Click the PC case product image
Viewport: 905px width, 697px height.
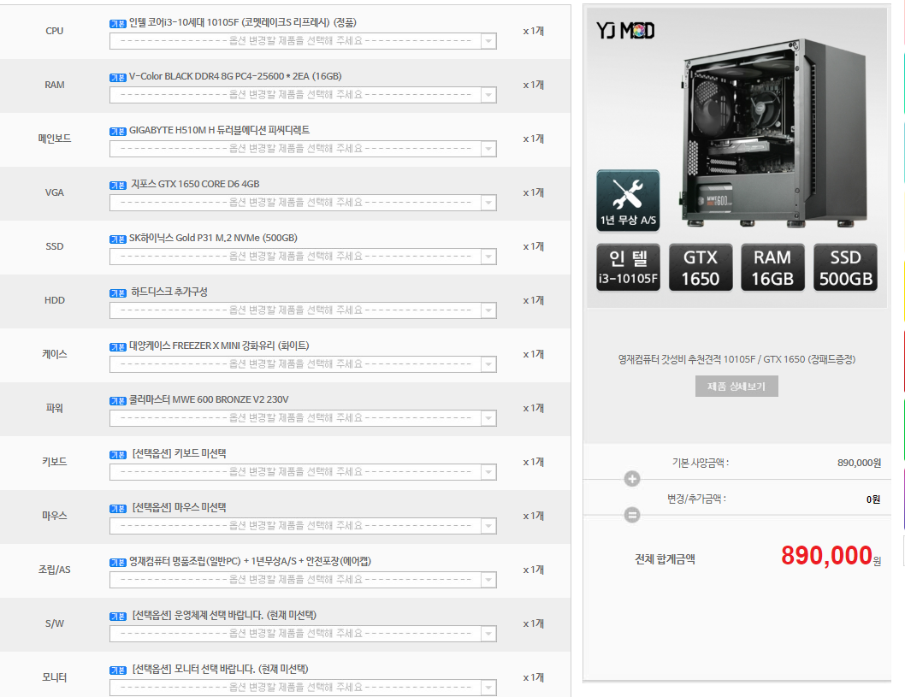pyautogui.click(x=775, y=133)
